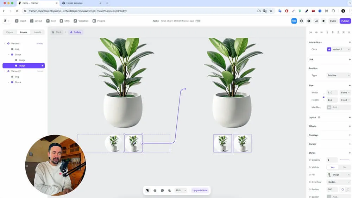The height and width of the screenshot is (198, 352).
Task: Open site settings globe icon
Action: tap(302, 21)
